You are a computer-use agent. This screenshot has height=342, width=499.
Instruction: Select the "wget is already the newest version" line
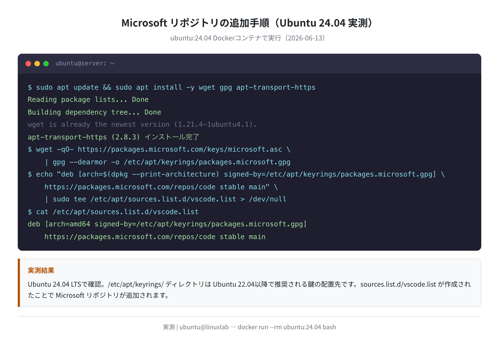coord(142,125)
